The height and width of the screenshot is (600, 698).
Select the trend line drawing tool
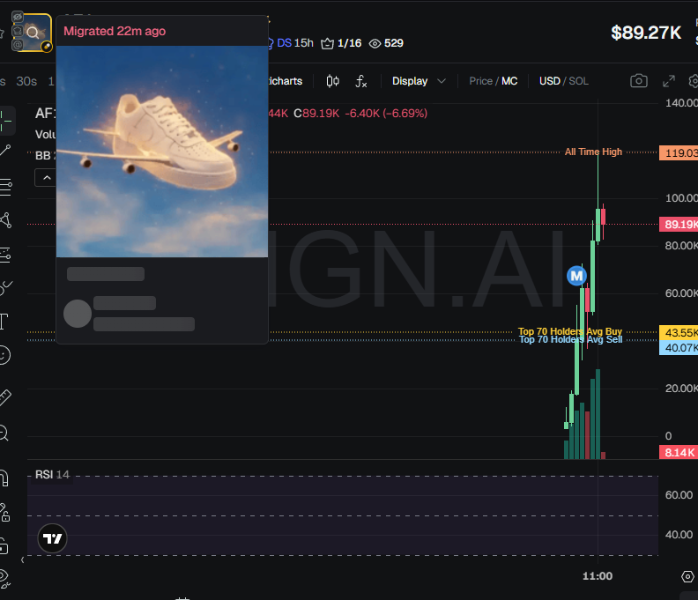[5, 151]
